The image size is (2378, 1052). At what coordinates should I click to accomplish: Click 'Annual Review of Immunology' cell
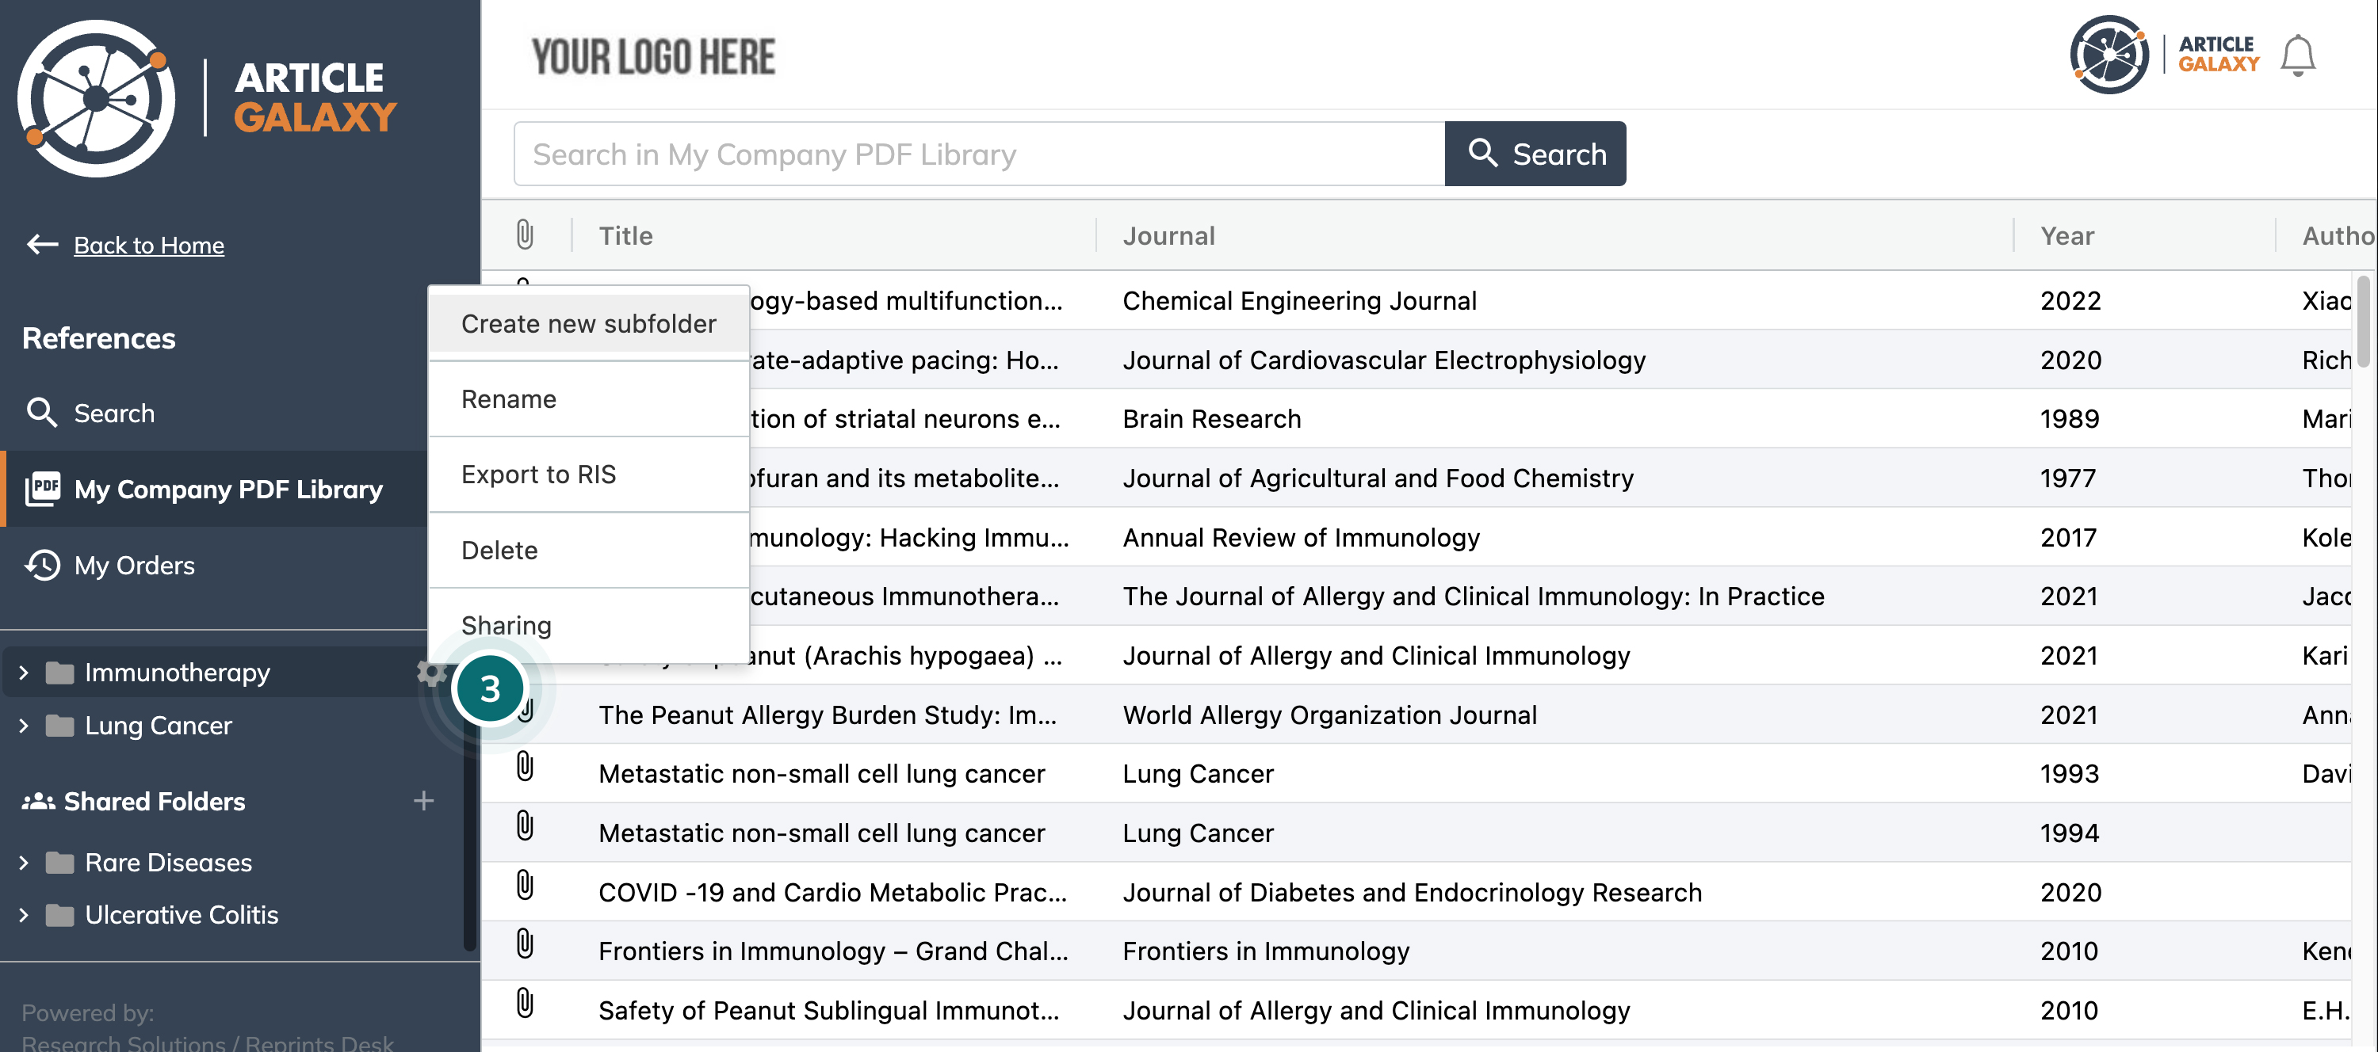(x=1301, y=537)
